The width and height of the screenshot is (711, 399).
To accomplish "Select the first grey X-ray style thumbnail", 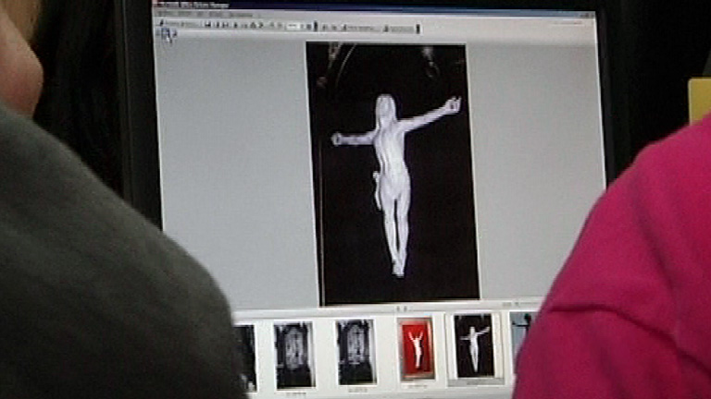I will pyautogui.click(x=293, y=355).
